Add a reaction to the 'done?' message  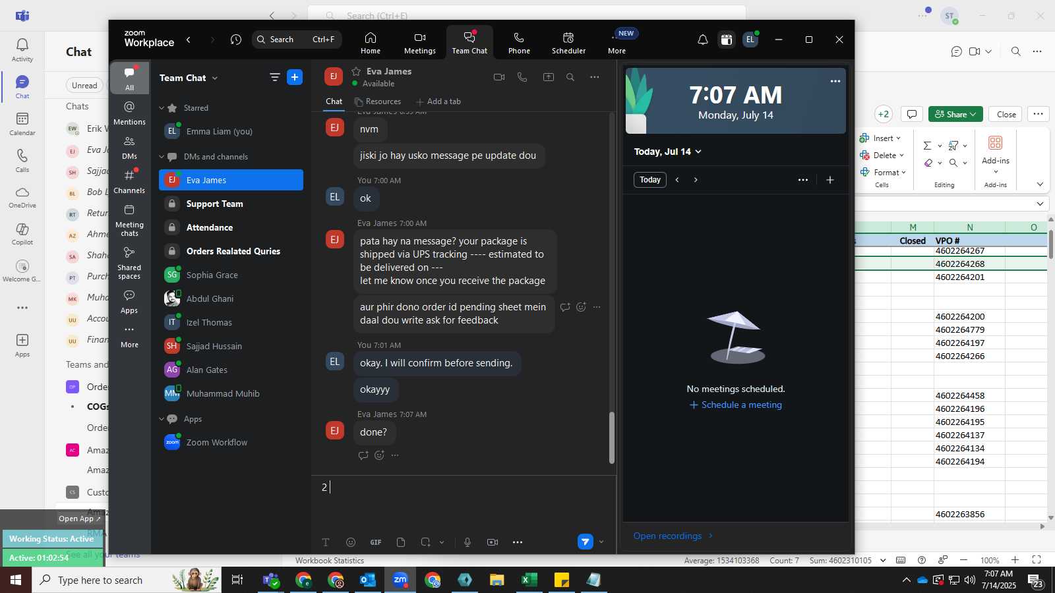pos(379,455)
